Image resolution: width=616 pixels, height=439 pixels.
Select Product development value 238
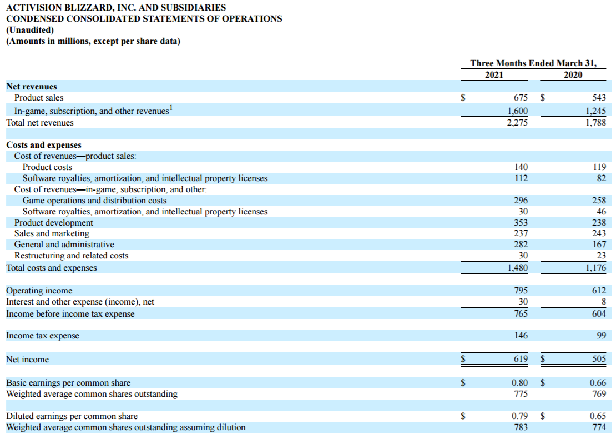coord(599,223)
